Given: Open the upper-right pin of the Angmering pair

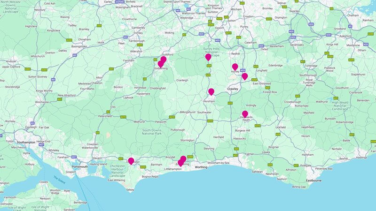Looking at the screenshot, I should tap(183, 159).
